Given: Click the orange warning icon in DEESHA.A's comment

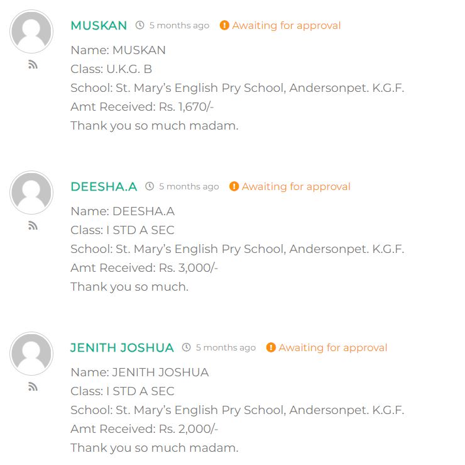Looking at the screenshot, I should tap(234, 187).
